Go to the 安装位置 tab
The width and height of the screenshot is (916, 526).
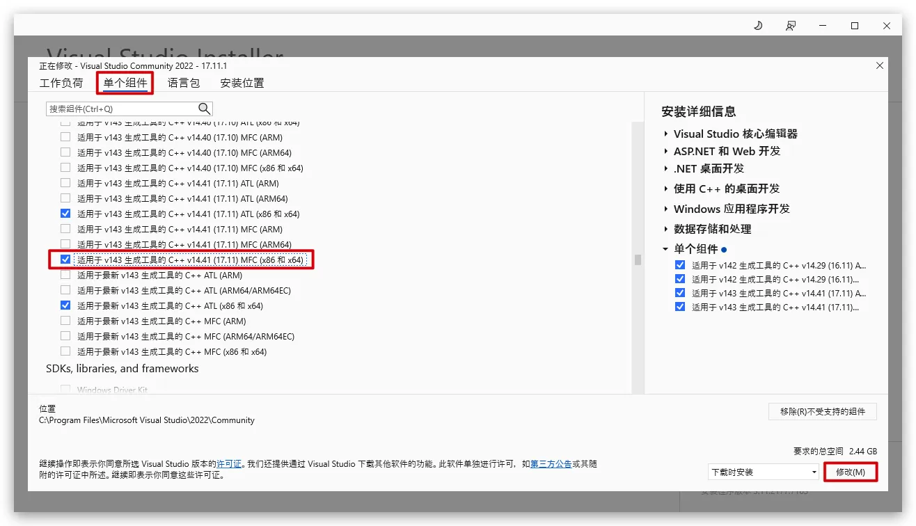[x=242, y=83]
